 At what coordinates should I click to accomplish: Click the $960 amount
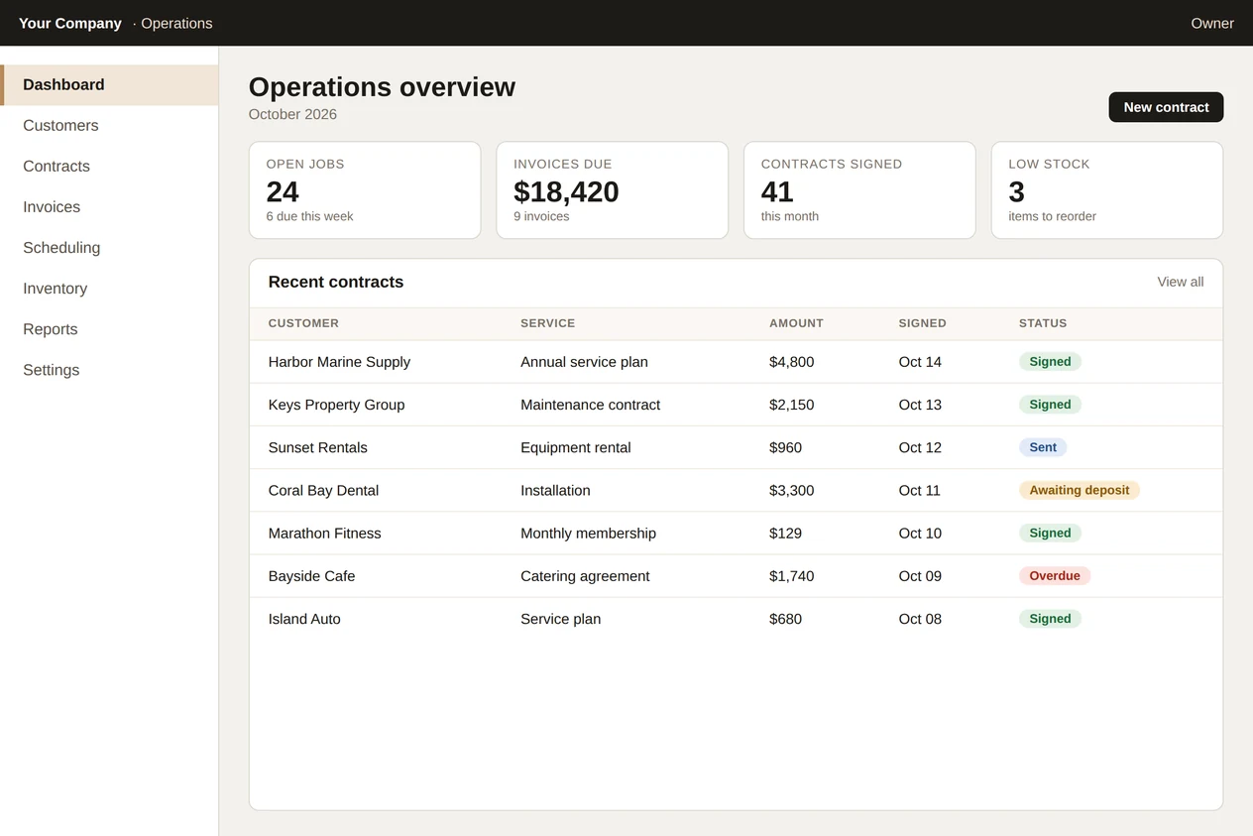[785, 447]
